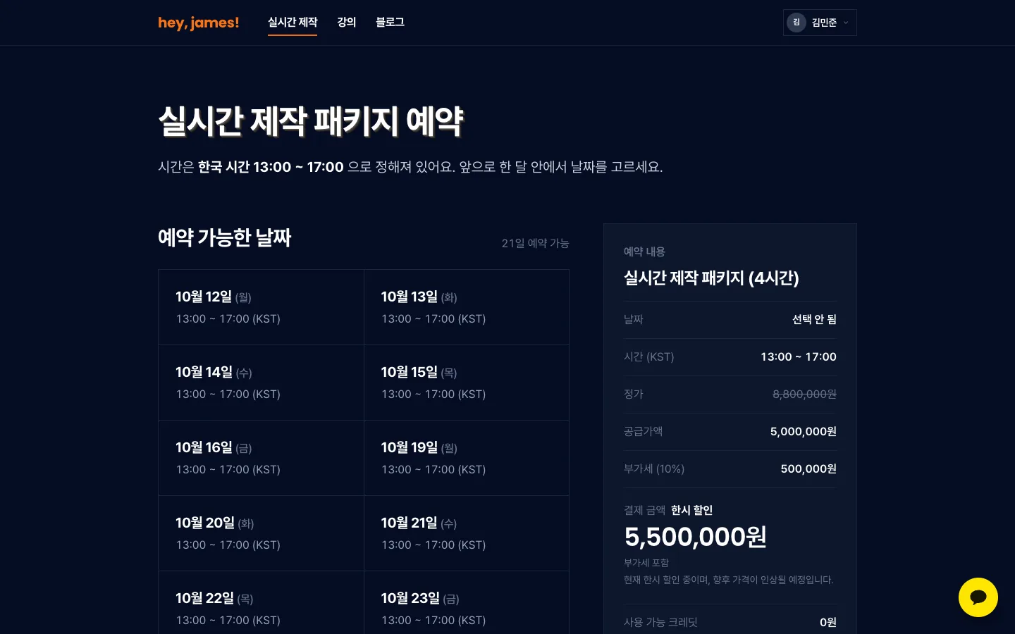Click the 예약 가능한 날짜 section heading
1015x634 pixels.
point(225,237)
